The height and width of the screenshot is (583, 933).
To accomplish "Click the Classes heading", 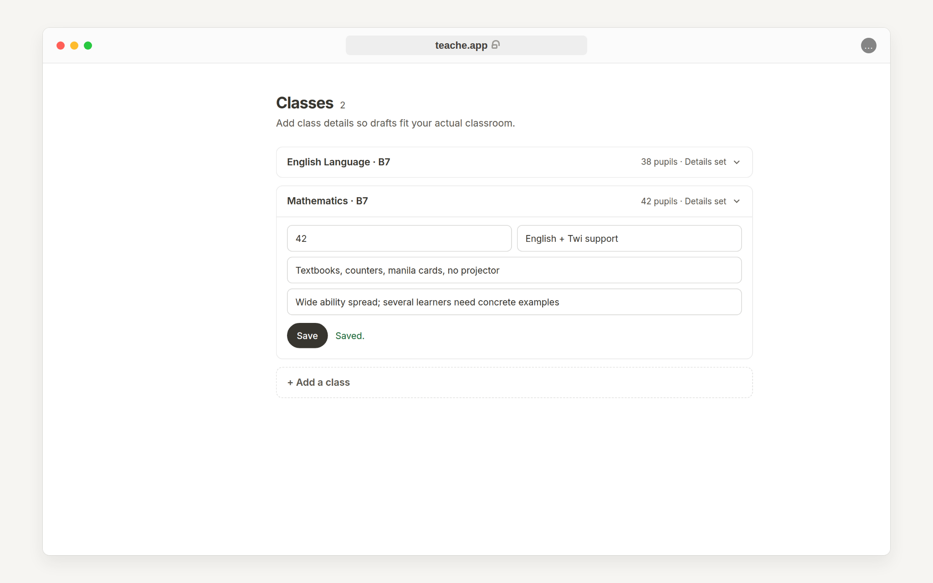I will click(305, 103).
